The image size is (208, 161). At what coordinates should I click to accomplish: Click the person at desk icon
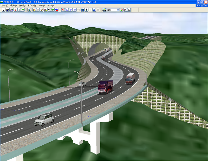(x=29, y=10)
